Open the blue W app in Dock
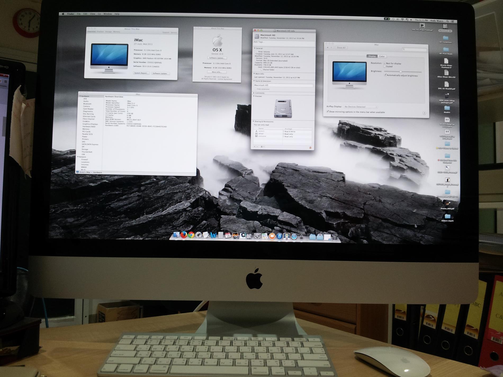This screenshot has height=377, width=503. [213, 235]
